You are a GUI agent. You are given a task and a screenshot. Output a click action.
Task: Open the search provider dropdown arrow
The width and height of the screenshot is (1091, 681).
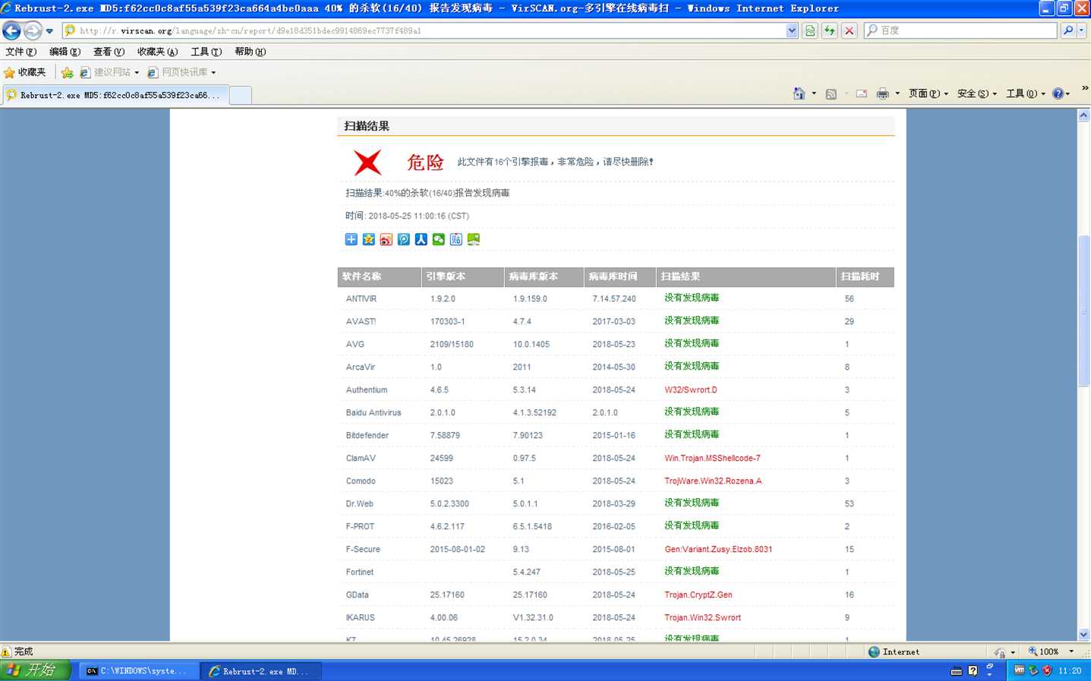[x=1082, y=30]
